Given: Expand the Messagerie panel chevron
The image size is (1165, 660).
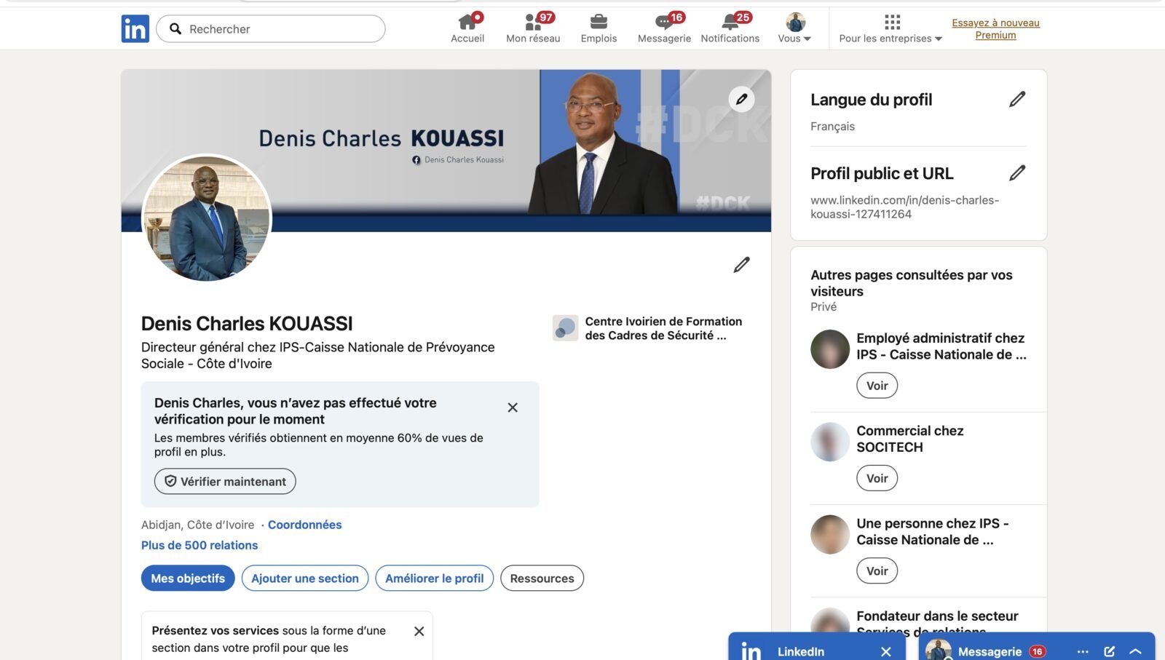Looking at the screenshot, I should tap(1135, 652).
